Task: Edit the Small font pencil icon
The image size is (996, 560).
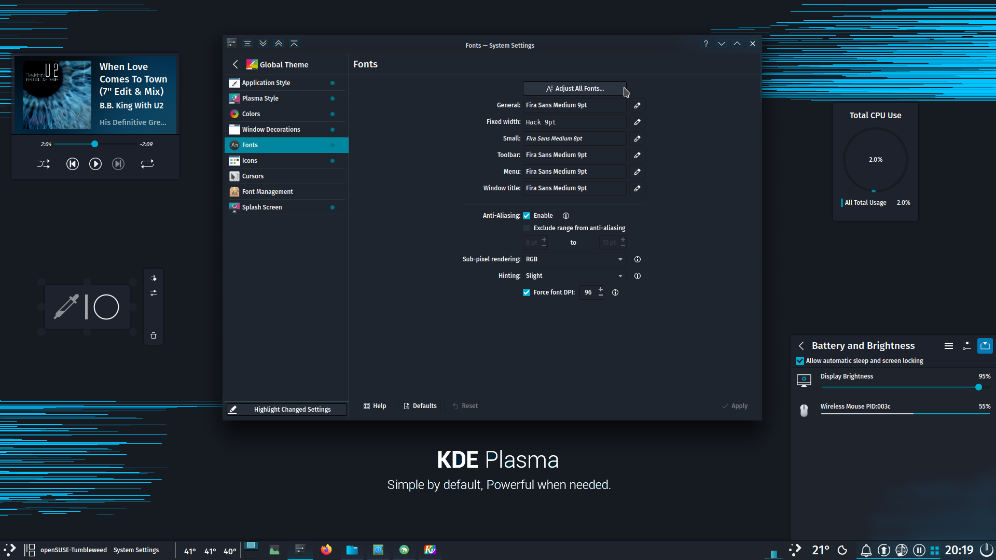Action: pyautogui.click(x=638, y=138)
